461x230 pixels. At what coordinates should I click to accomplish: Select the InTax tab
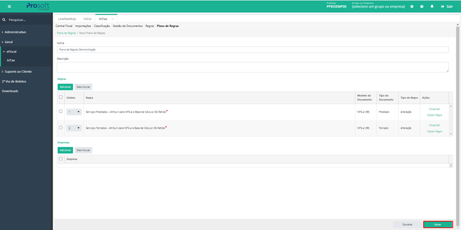103,19
